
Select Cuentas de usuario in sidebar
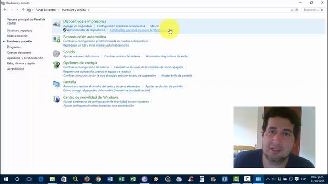[19, 52]
